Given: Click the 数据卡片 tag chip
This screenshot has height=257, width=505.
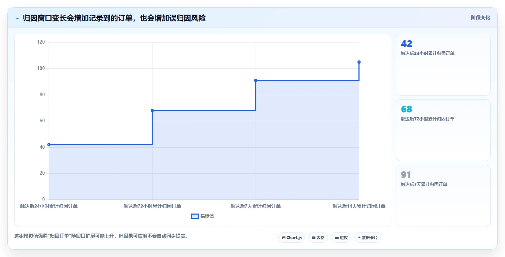Looking at the screenshot, I should (x=368, y=238).
